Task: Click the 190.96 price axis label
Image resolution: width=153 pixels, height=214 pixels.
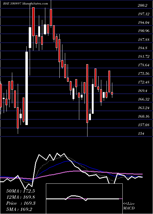Action: [x=144, y=31]
